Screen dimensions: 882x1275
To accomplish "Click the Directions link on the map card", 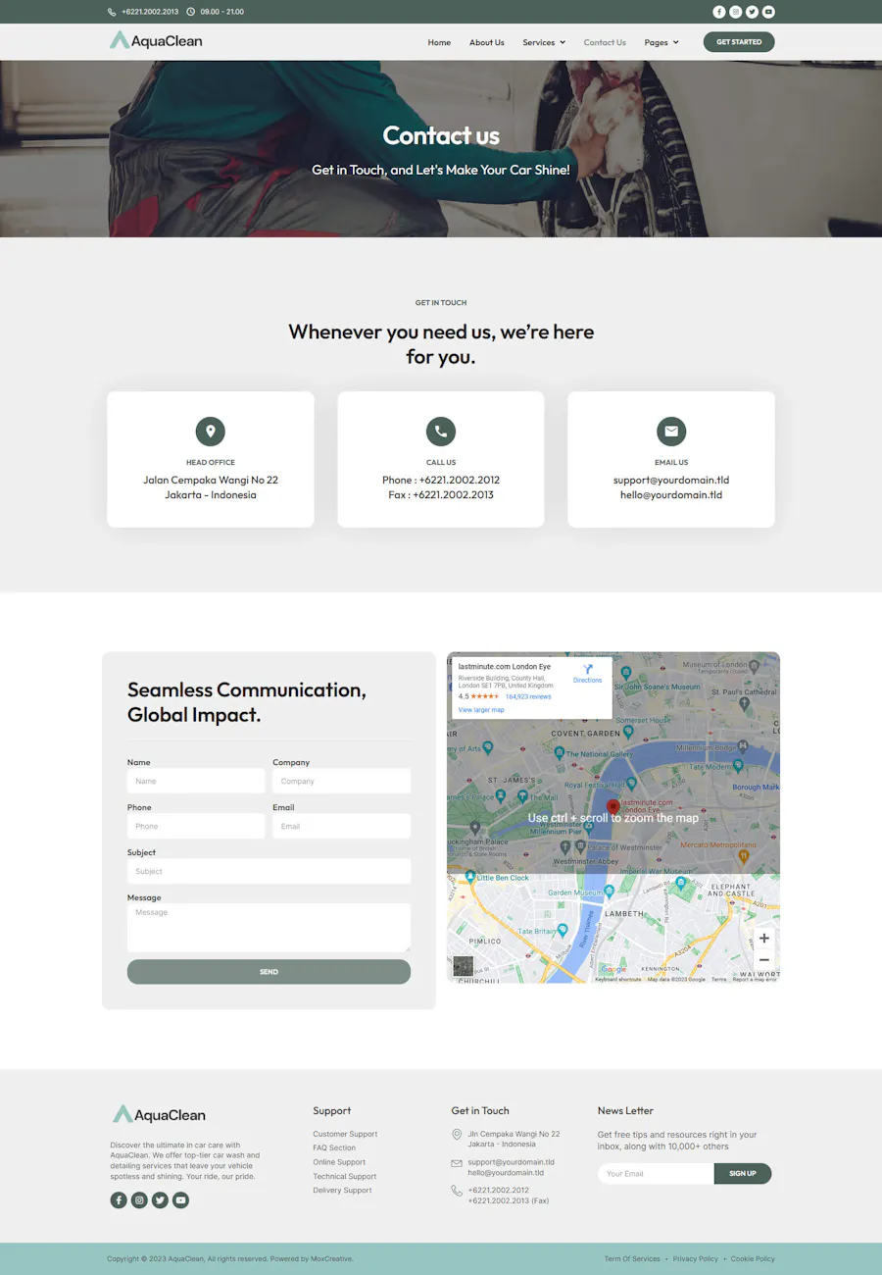I will pos(588,680).
